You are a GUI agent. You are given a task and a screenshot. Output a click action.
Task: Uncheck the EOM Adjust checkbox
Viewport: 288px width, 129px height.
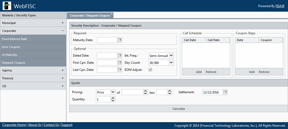150,70
